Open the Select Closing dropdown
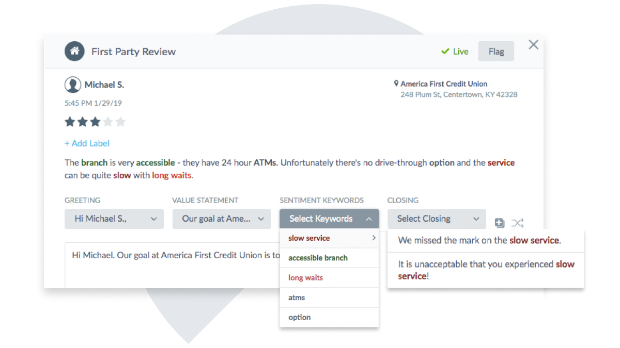The height and width of the screenshot is (348, 620). tap(437, 219)
